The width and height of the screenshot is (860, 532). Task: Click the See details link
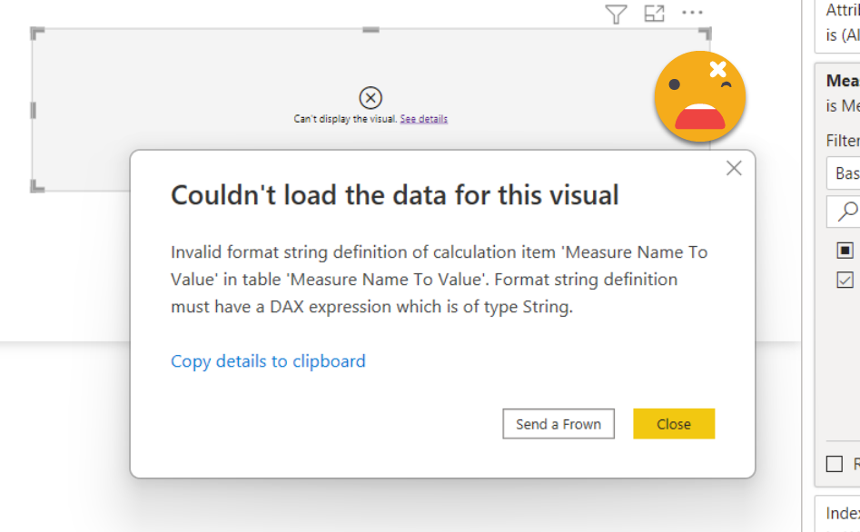(423, 119)
